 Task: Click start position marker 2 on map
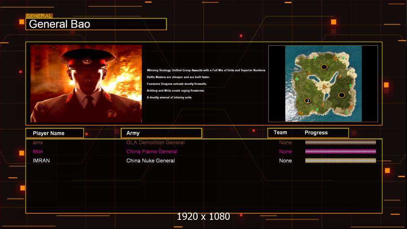coord(308,101)
